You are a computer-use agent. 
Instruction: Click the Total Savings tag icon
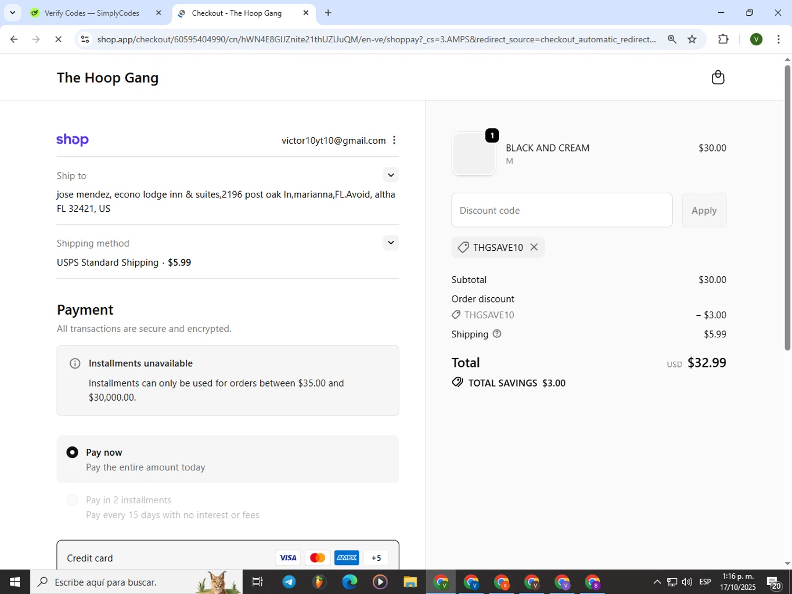(x=457, y=382)
